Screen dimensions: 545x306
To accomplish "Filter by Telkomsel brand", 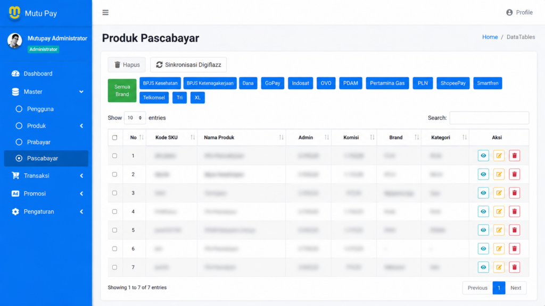I will (154, 98).
